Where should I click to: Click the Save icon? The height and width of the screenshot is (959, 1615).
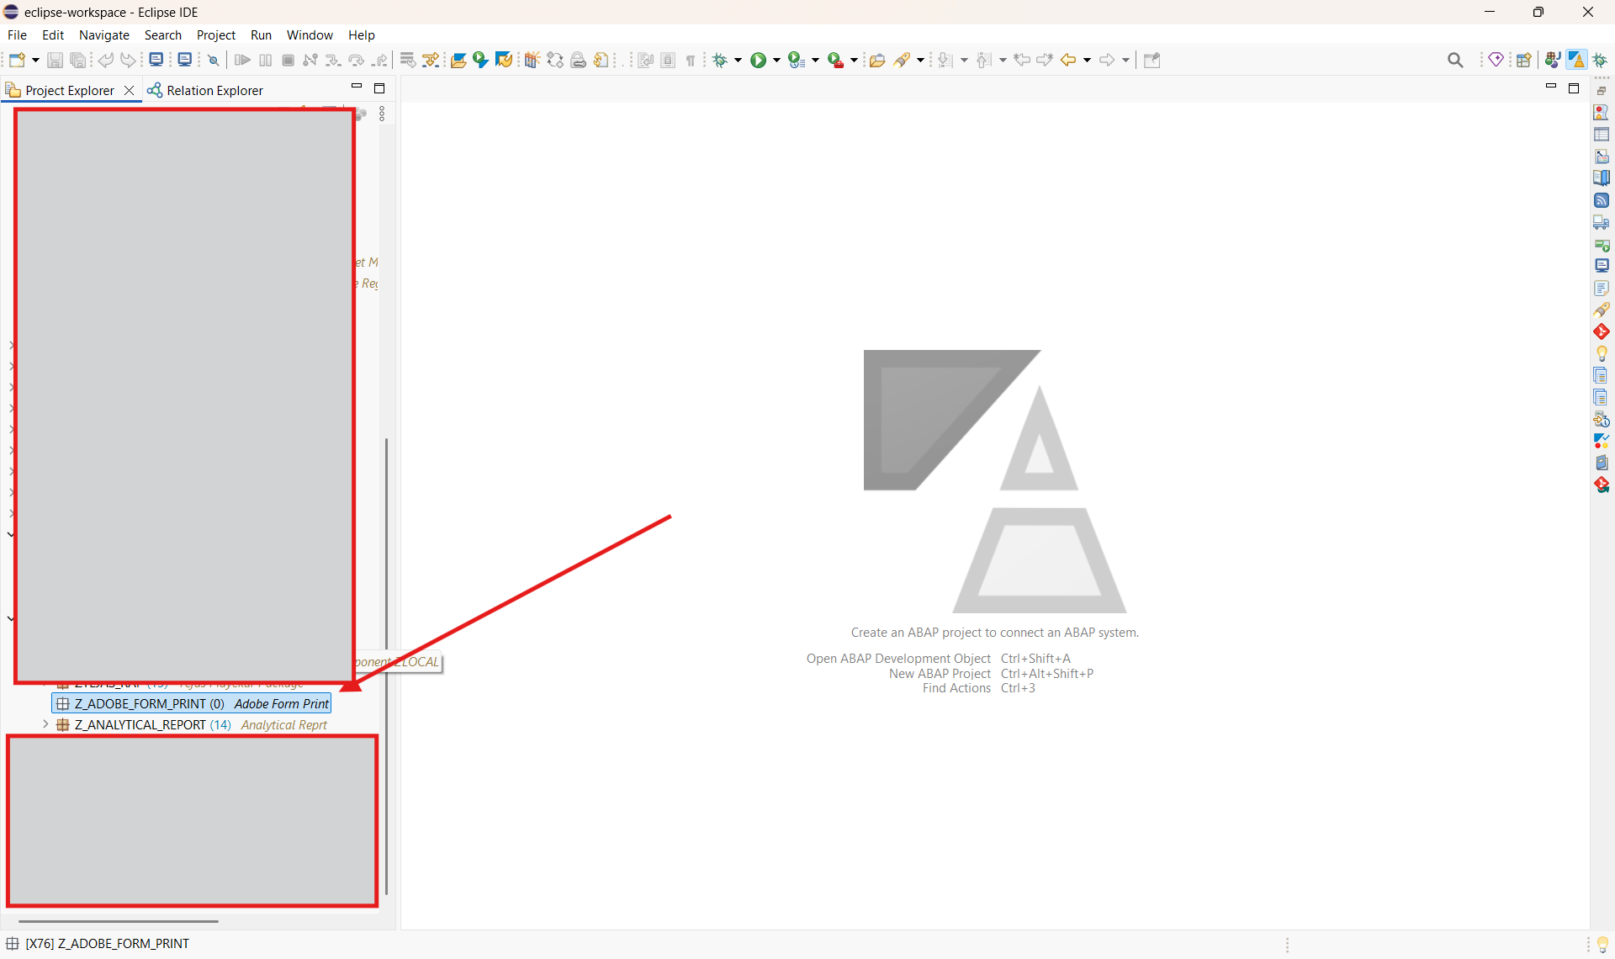click(55, 60)
